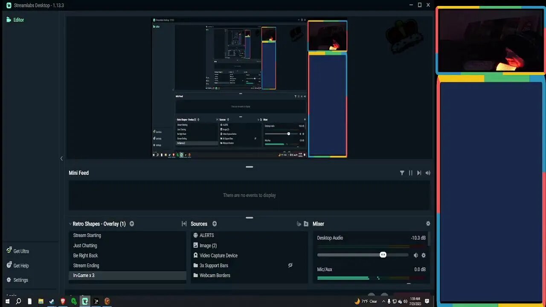The height and width of the screenshot is (307, 546).
Task: Open Steam from the taskbar
Action: tap(52, 301)
